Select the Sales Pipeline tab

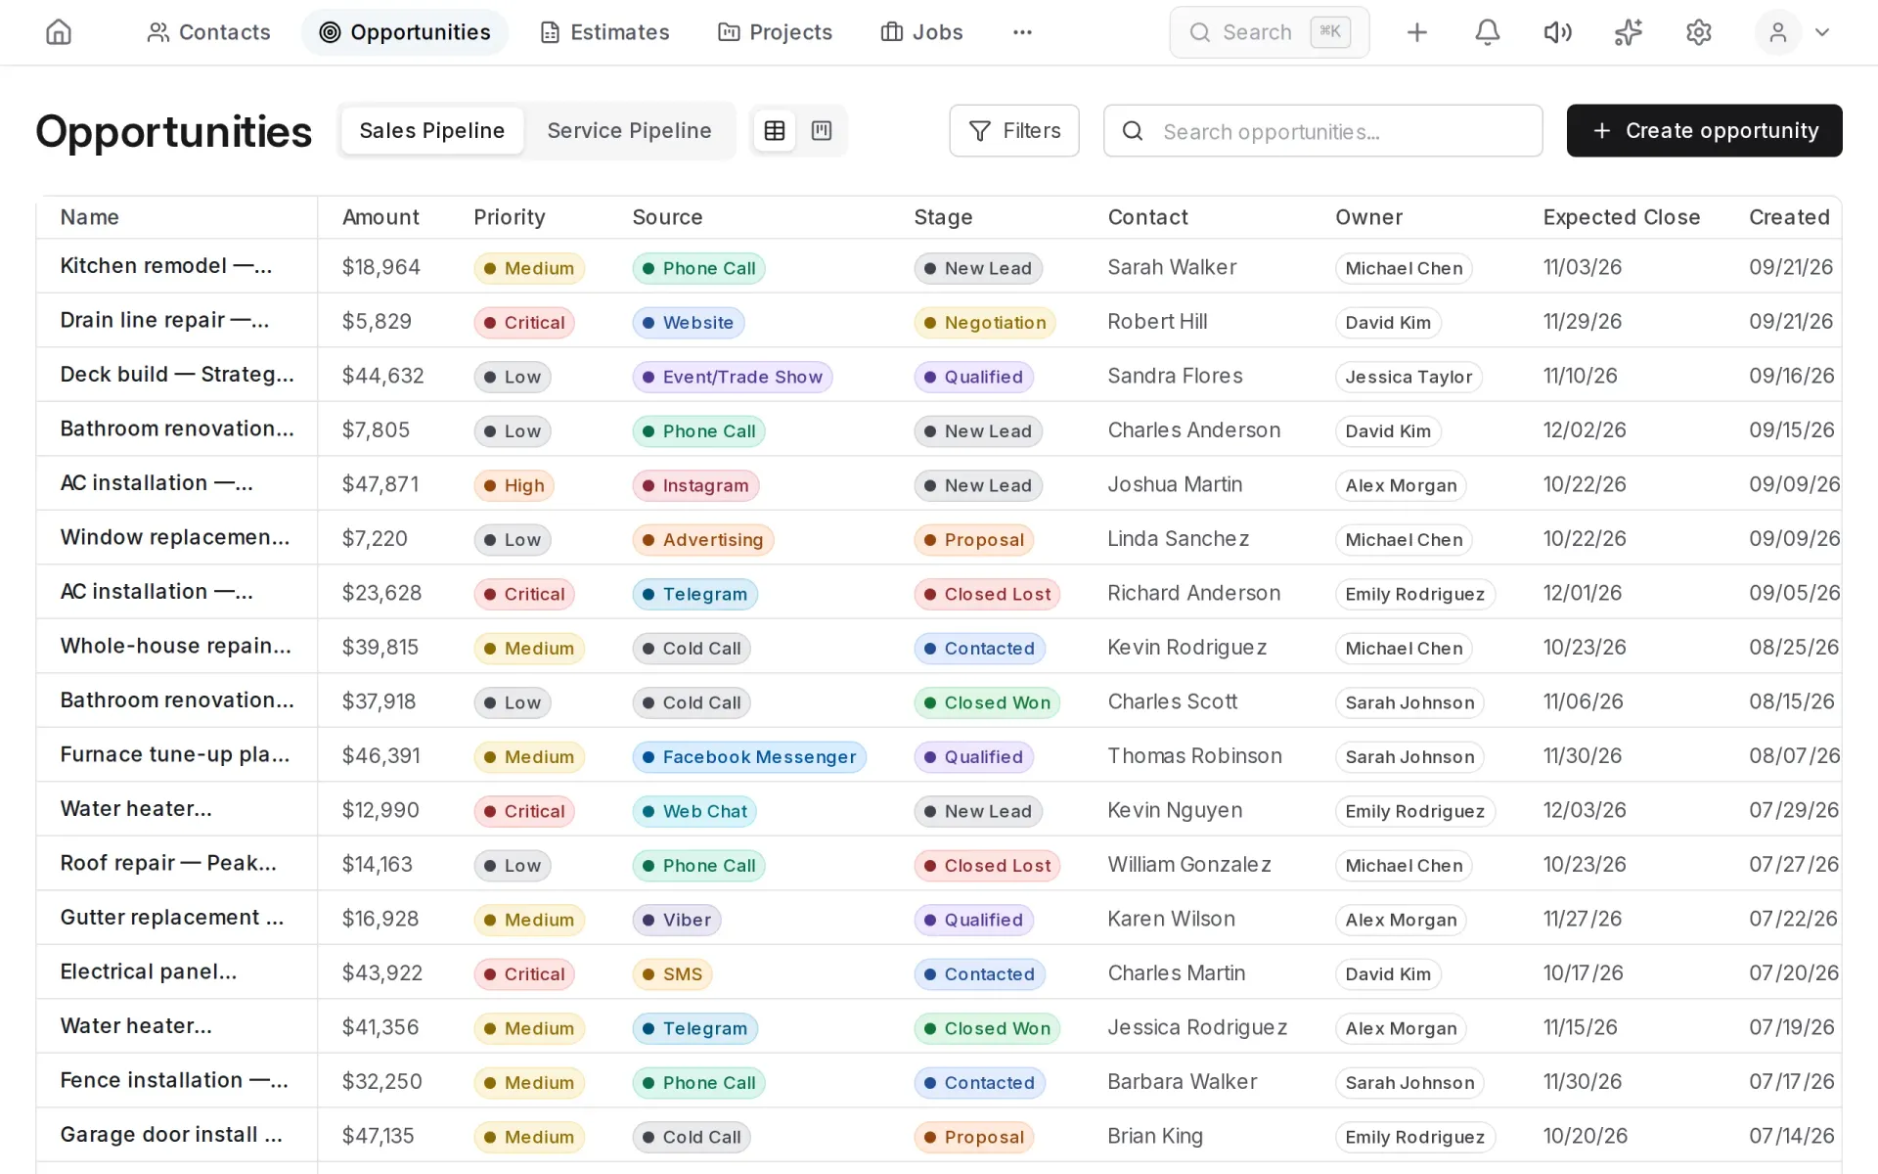point(431,130)
